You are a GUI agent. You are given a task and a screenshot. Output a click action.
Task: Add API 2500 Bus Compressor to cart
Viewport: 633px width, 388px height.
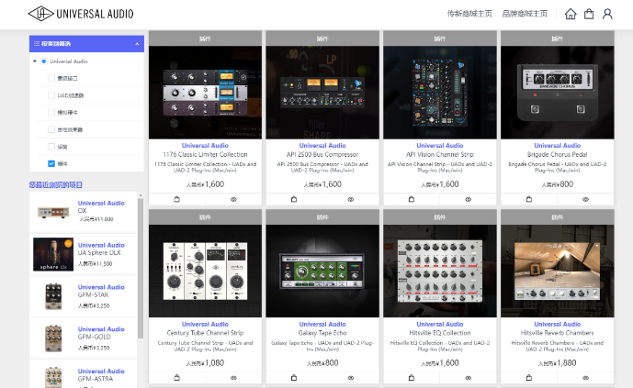click(294, 199)
